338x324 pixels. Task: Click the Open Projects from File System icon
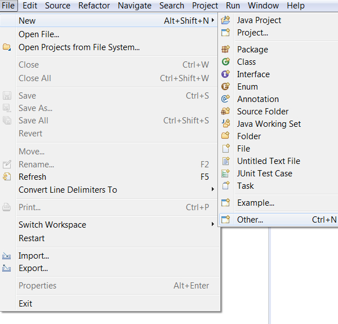[7, 47]
